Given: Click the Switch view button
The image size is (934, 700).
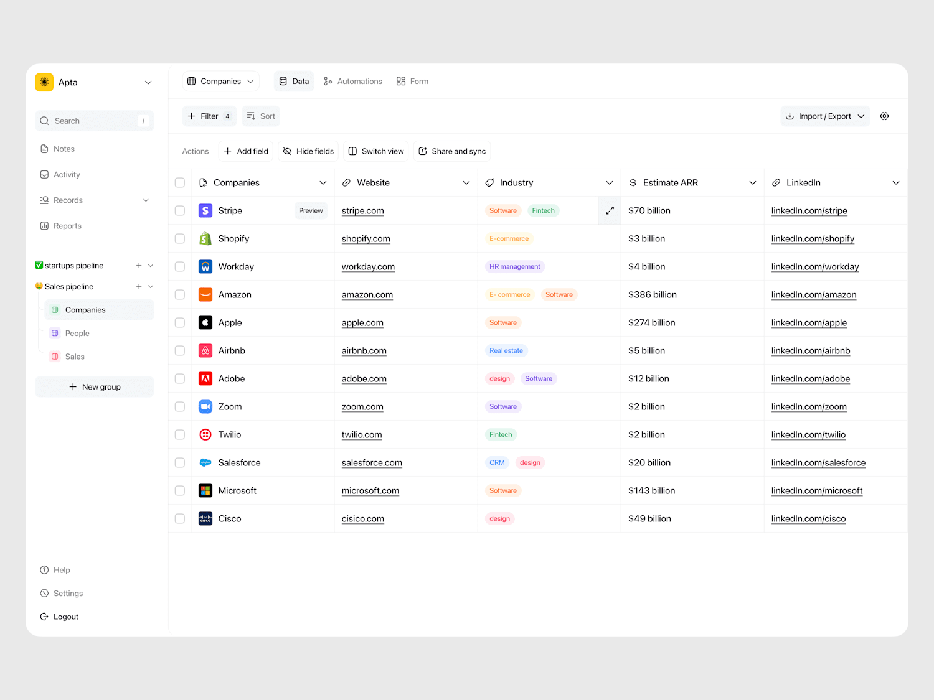Looking at the screenshot, I should click(x=376, y=151).
